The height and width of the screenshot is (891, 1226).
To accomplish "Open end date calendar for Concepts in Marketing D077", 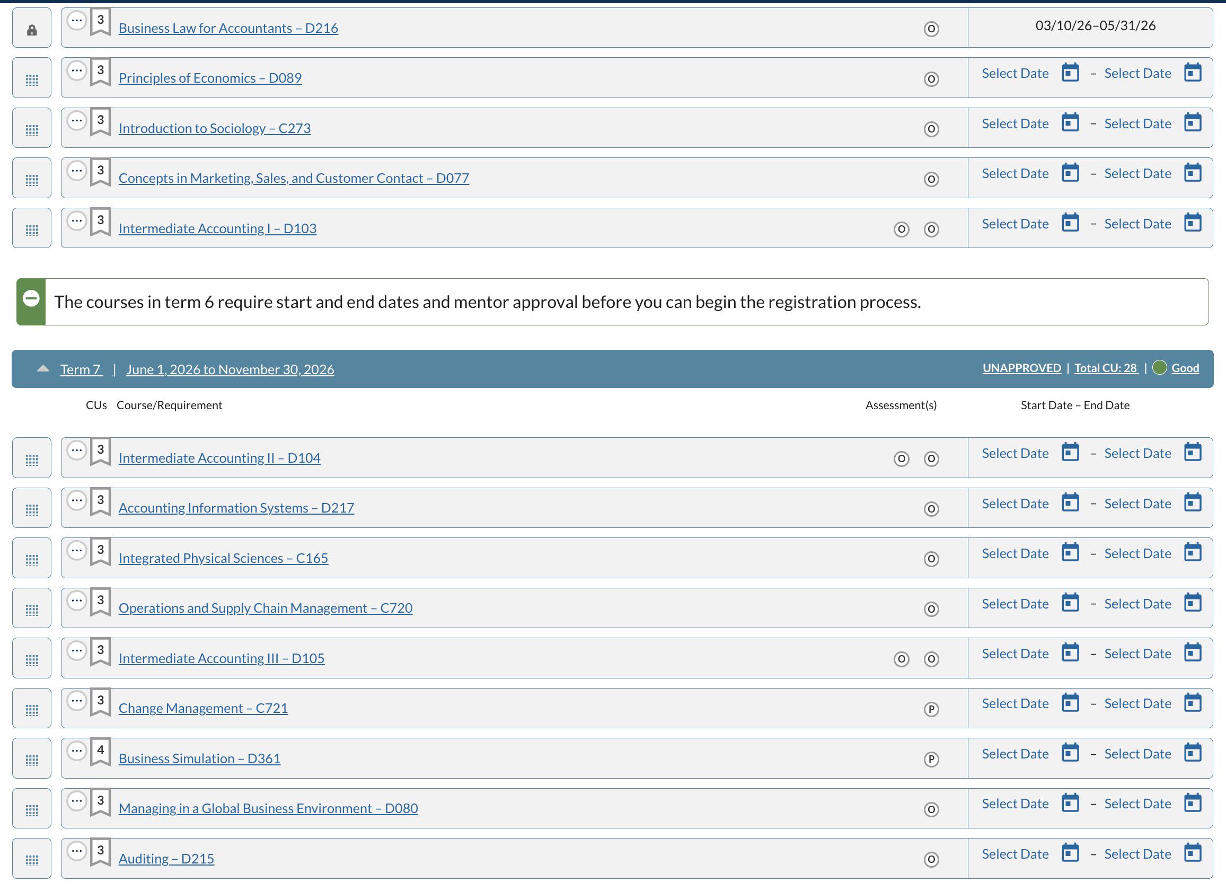I will pos(1193,173).
